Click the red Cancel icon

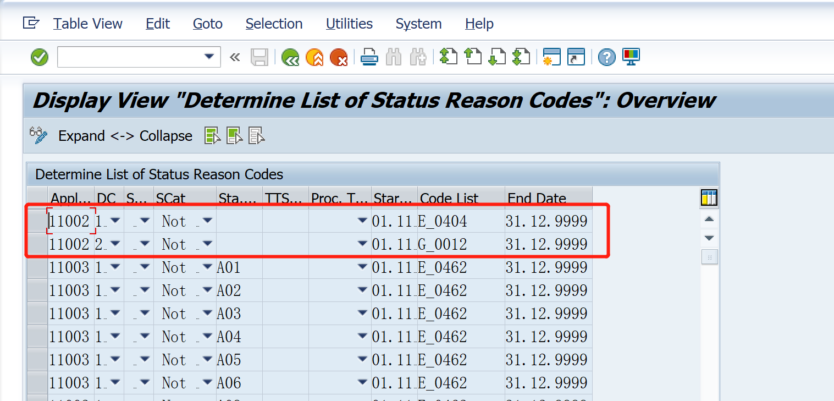tap(339, 57)
